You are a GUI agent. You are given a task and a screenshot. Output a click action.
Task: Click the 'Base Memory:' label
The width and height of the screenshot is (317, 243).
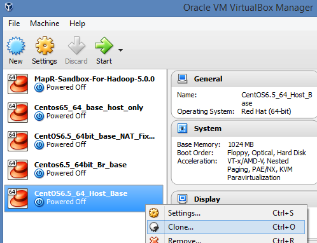pyautogui.click(x=199, y=144)
